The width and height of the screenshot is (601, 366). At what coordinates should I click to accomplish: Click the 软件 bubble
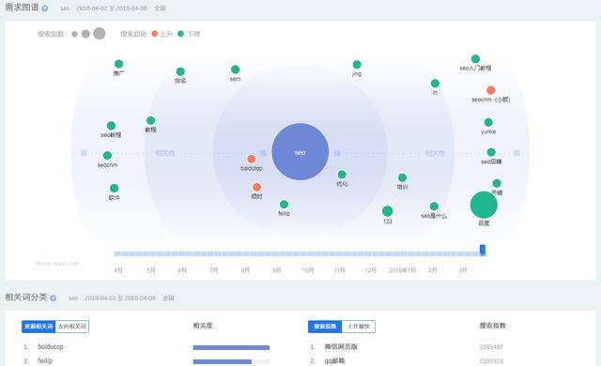pyautogui.click(x=115, y=189)
